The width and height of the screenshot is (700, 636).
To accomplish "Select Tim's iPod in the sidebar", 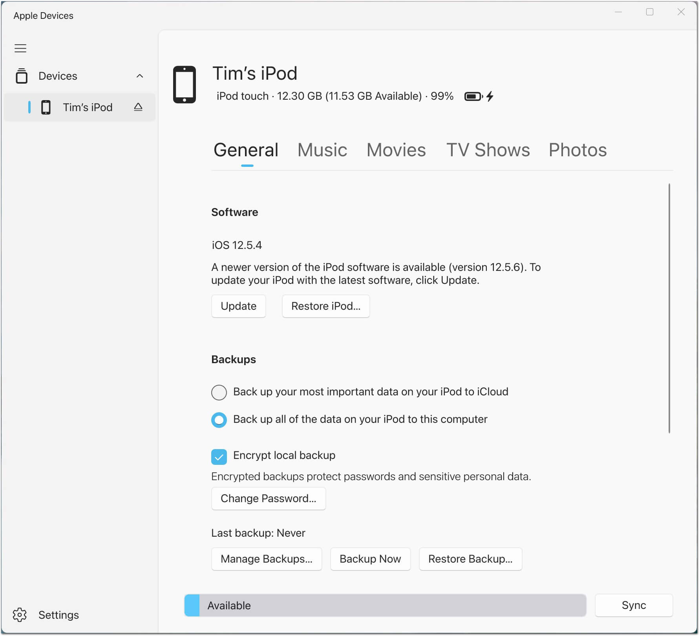I will [x=80, y=107].
